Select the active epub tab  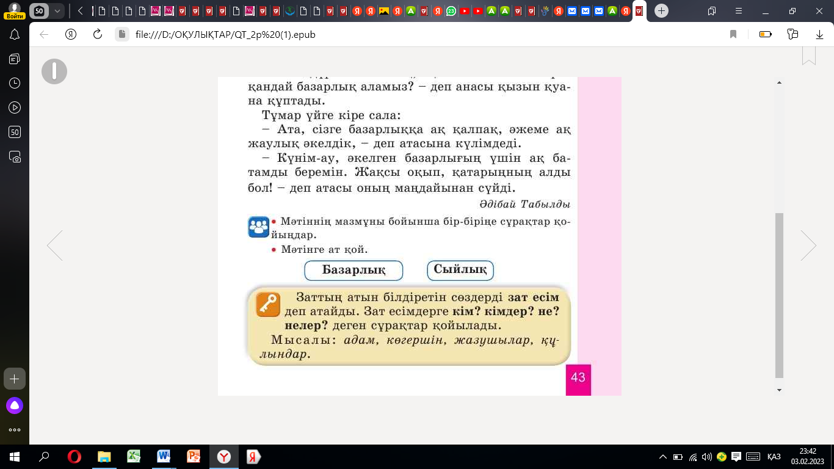pyautogui.click(x=639, y=11)
